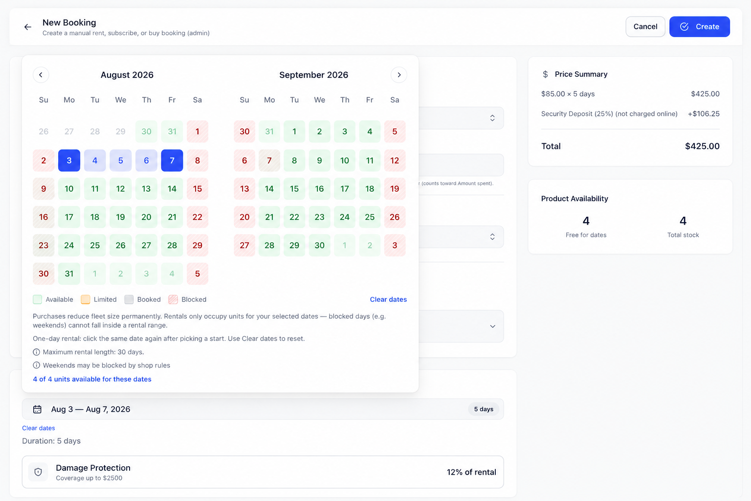Viewport: 751px width, 501px height.
Task: Click the Available legend swatch
Action: (x=37, y=299)
